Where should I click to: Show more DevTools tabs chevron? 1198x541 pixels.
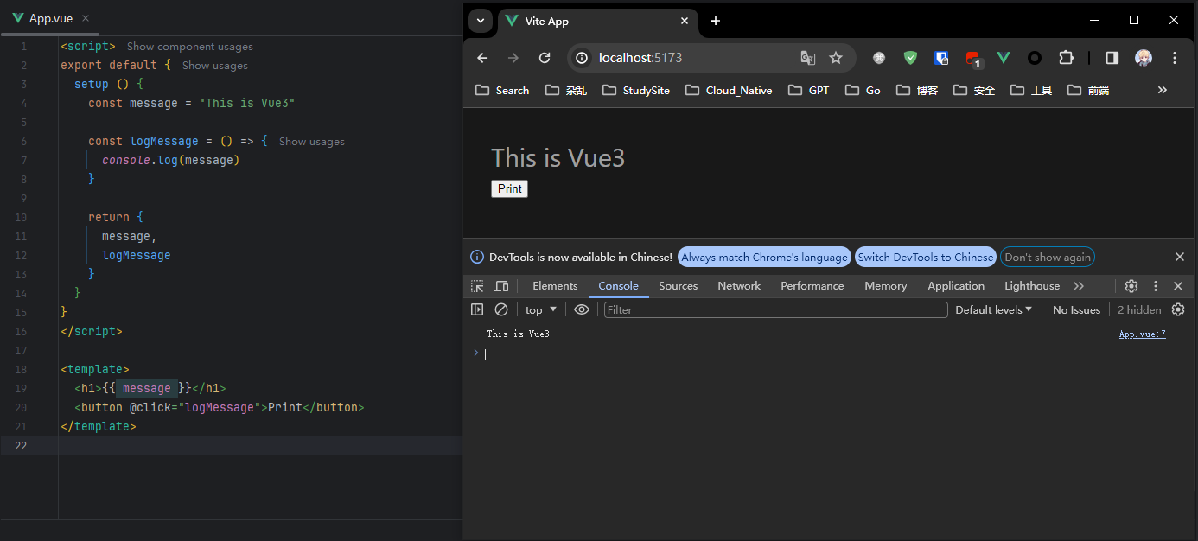click(1079, 286)
